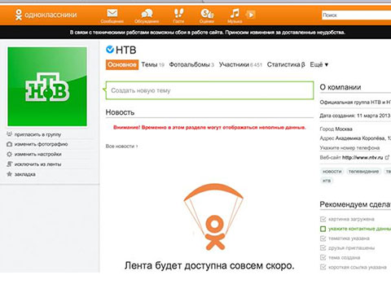Screen dimensions: 391x293
Task: Click the feed icon beside исключить из ленты
Action: [10, 164]
